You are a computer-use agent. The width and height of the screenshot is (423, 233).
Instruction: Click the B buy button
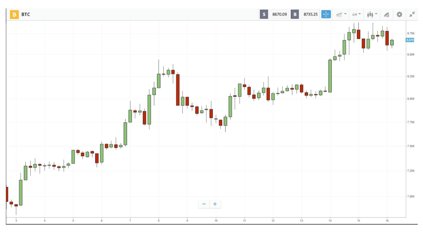pos(295,14)
